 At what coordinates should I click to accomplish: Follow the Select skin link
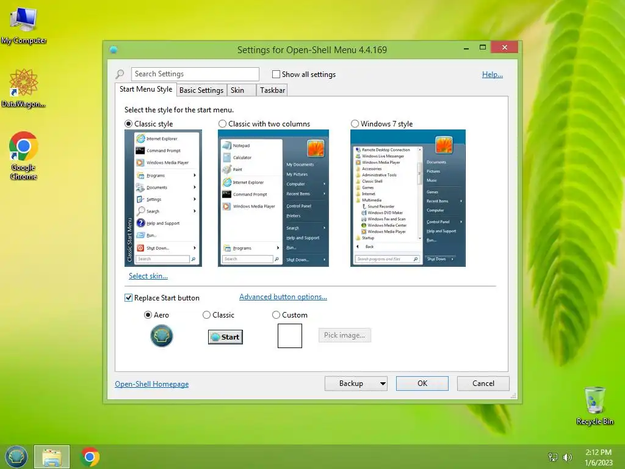click(x=148, y=275)
